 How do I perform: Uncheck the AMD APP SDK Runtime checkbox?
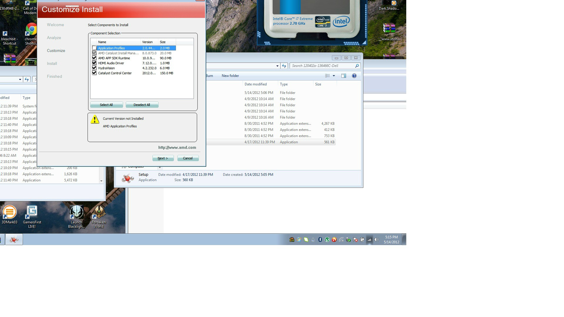tap(94, 58)
